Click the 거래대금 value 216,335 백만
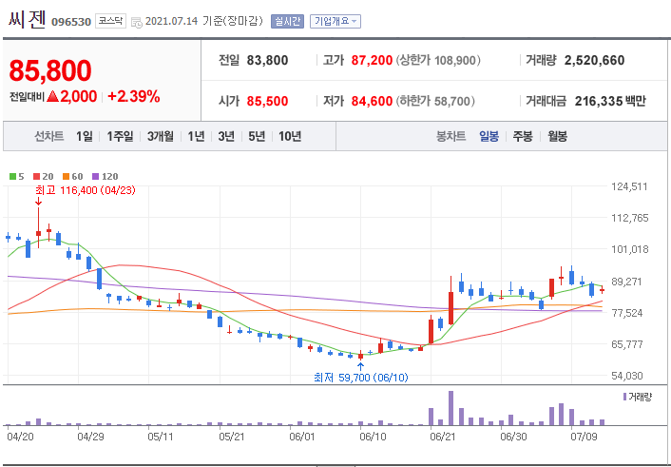 point(610,101)
